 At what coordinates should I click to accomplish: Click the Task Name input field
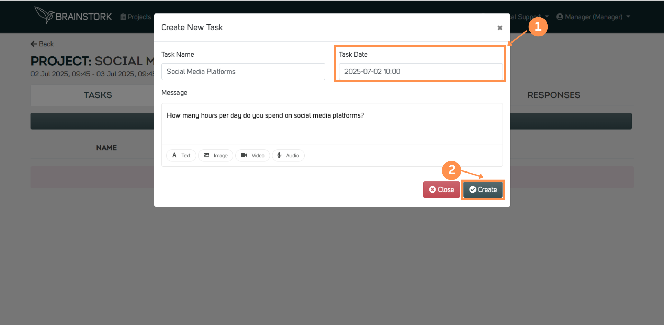point(243,72)
